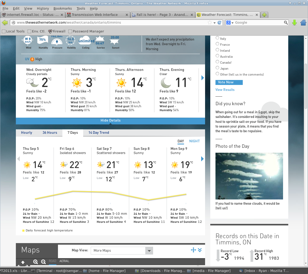The image size is (308, 274).
Task: Click the map pan move-arrows icon
Action: pos(193,250)
